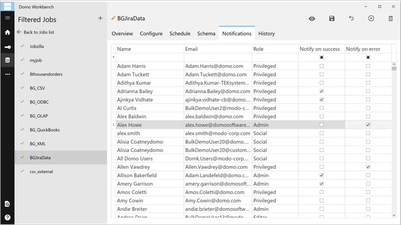The image size is (401, 225).
Task: Select the Andie Breiter name cell
Action: click(150, 209)
